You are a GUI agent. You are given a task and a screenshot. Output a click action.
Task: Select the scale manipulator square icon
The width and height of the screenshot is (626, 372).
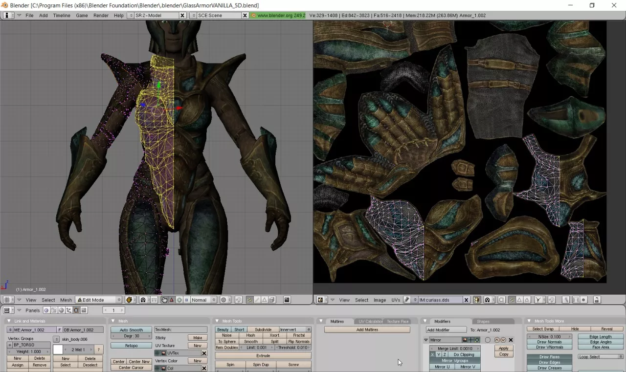coord(186,300)
